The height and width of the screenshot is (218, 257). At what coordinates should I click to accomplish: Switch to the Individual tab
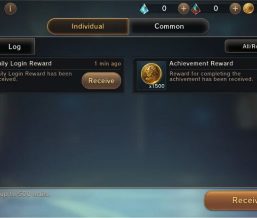(x=88, y=26)
